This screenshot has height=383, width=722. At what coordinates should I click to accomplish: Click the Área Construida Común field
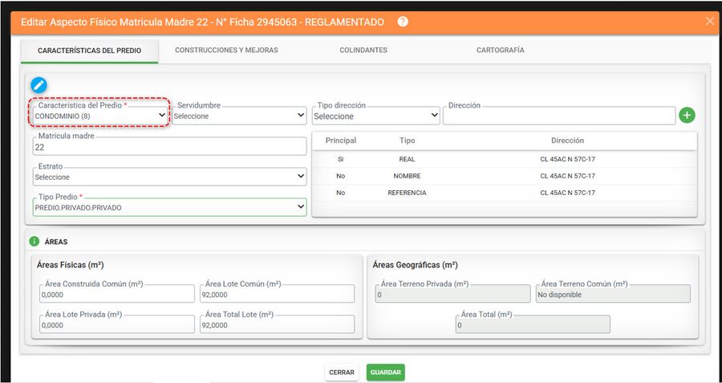point(117,294)
